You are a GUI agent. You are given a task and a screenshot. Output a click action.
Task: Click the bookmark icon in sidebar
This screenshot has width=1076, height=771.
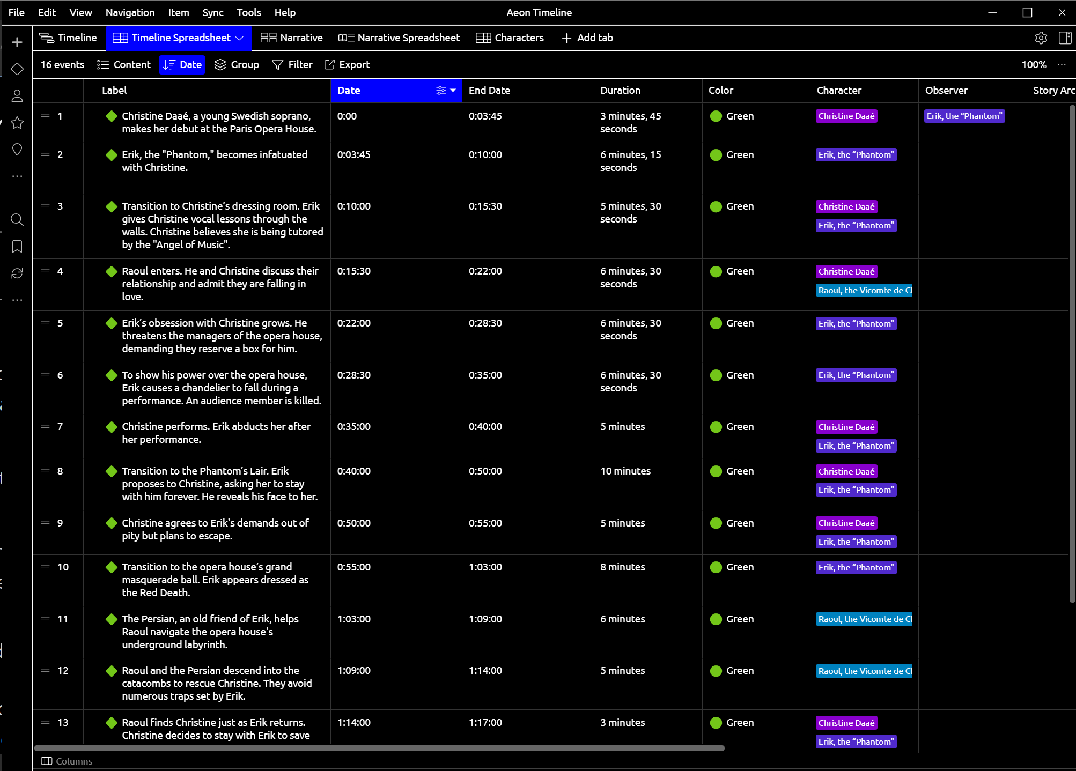17,247
